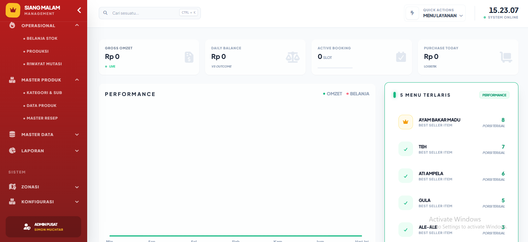Click the 7 porsi terjual value
528x242 pixels.
(503, 147)
